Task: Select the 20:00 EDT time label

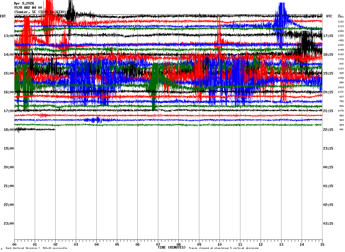Action: click(x=9, y=167)
